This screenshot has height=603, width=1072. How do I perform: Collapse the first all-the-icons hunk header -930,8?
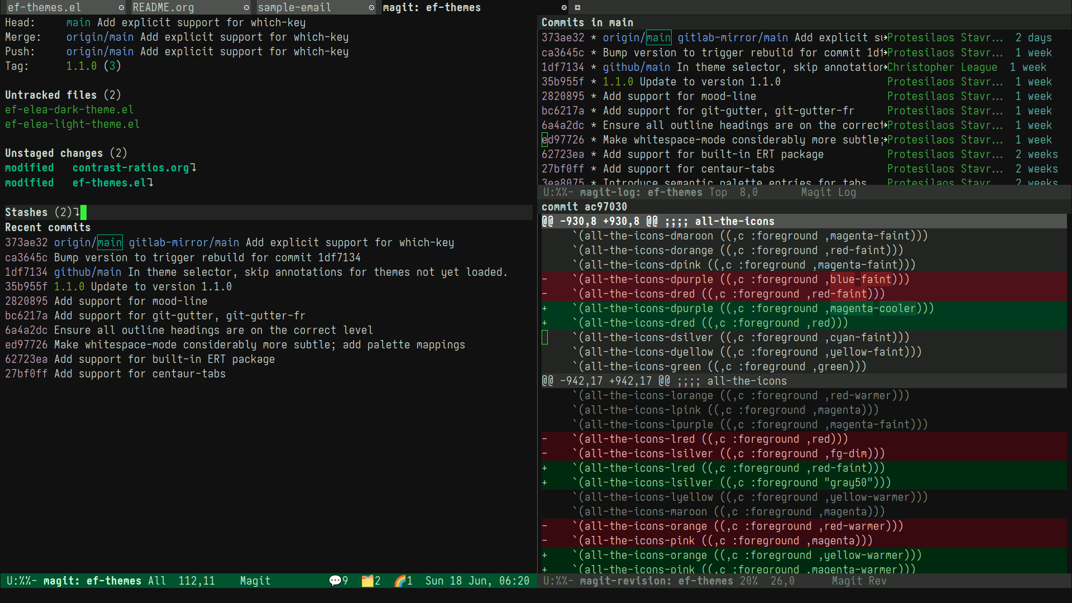tap(804, 221)
